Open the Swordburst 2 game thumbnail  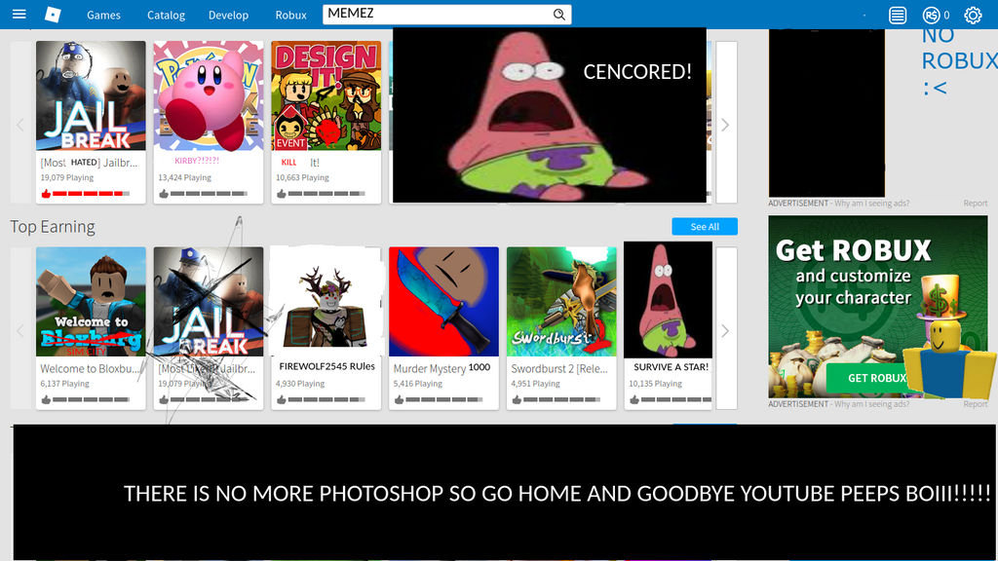coord(561,302)
